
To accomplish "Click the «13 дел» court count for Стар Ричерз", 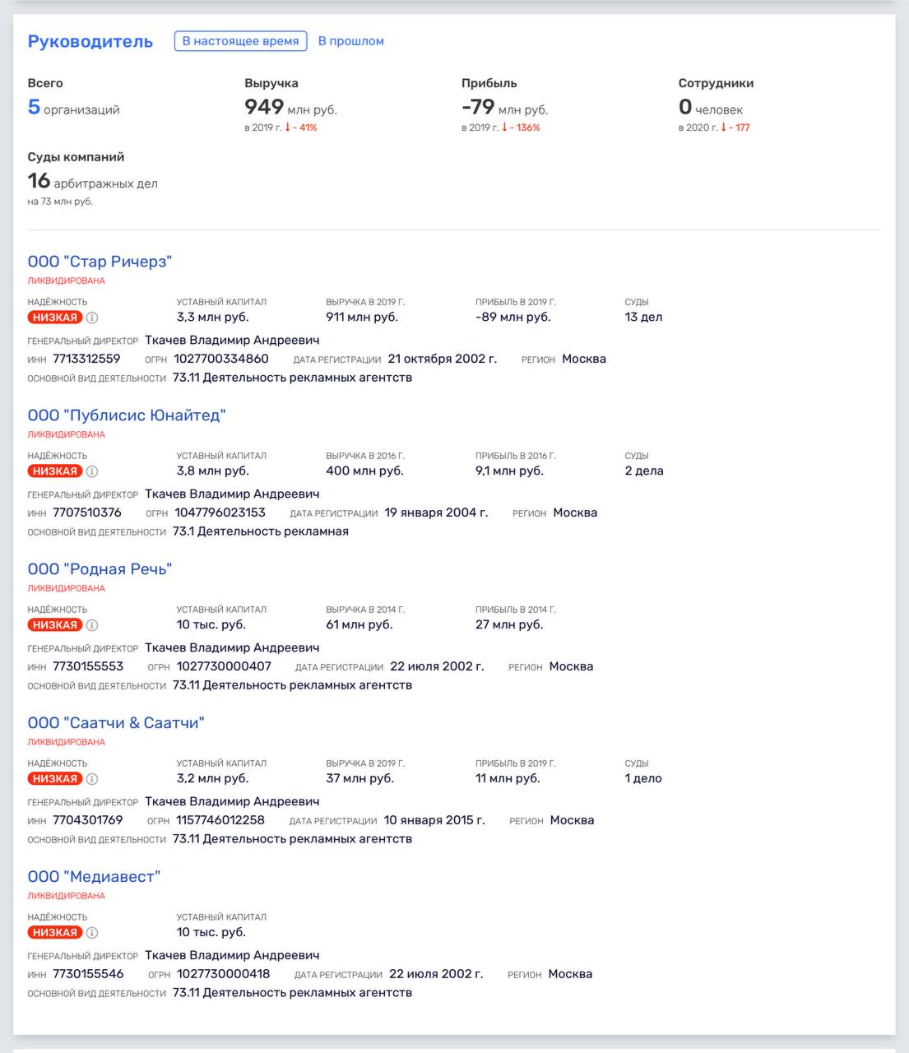I will point(643,318).
